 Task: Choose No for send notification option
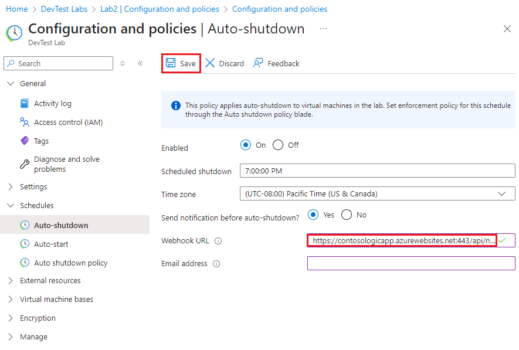347,215
